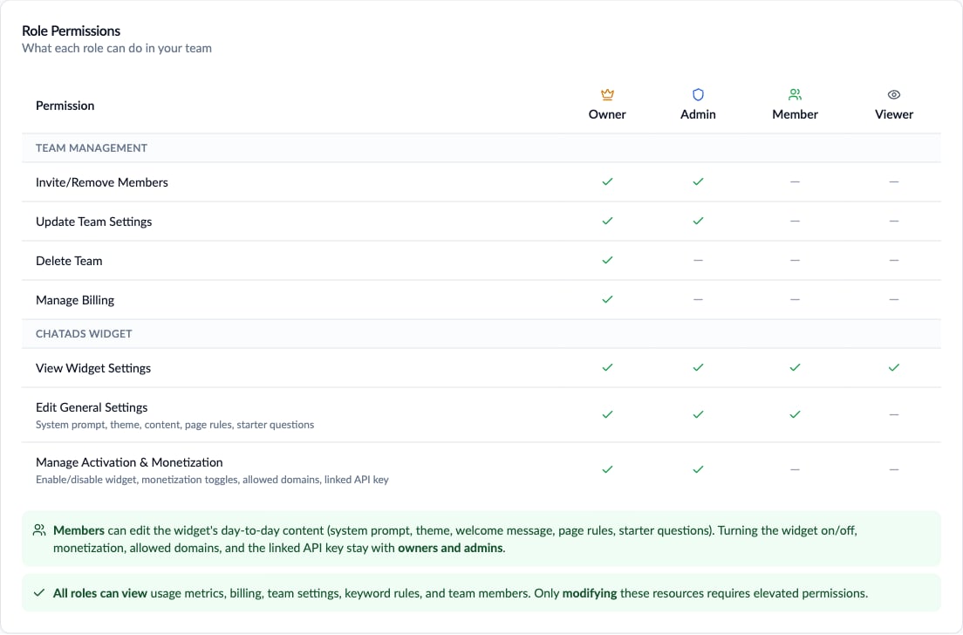Image resolution: width=963 pixels, height=635 pixels.
Task: Click Owner checkmark for Delete Team
Action: coord(607,261)
